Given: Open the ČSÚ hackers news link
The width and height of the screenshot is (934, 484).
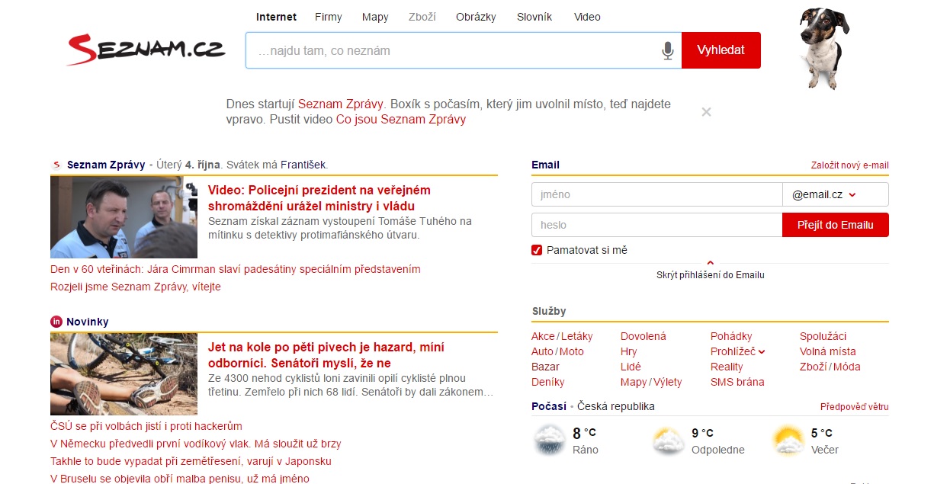Looking at the screenshot, I should pyautogui.click(x=146, y=426).
